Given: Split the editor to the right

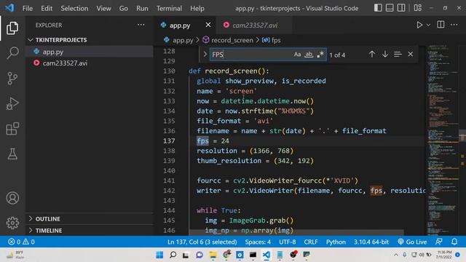Looking at the screenshot, I should (x=441, y=25).
